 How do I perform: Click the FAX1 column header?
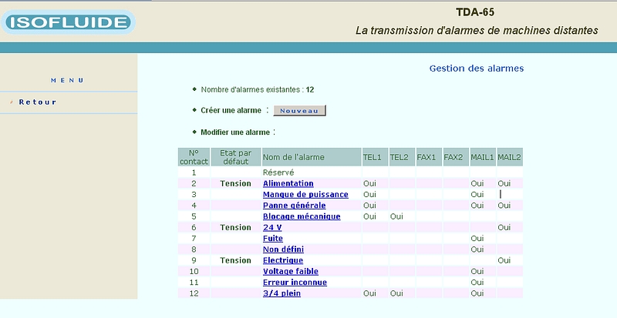(x=429, y=157)
